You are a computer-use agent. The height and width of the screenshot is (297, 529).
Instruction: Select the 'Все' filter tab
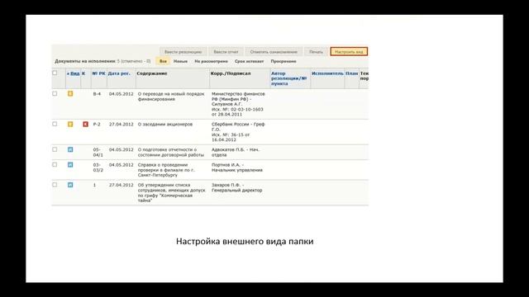pos(163,61)
